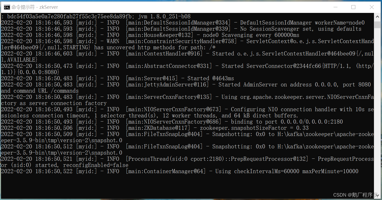Click '12 worker threads' text
The width and height of the screenshot is (382, 200).
click(191, 116)
